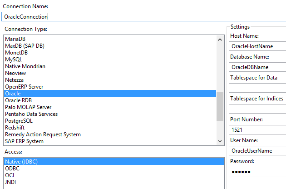The image size is (286, 189).
Task: Choose ODBC access method
Action: coord(114,169)
